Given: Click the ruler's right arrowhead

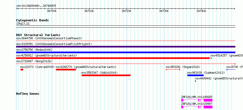Looking at the screenshot, I should click(235, 9).
